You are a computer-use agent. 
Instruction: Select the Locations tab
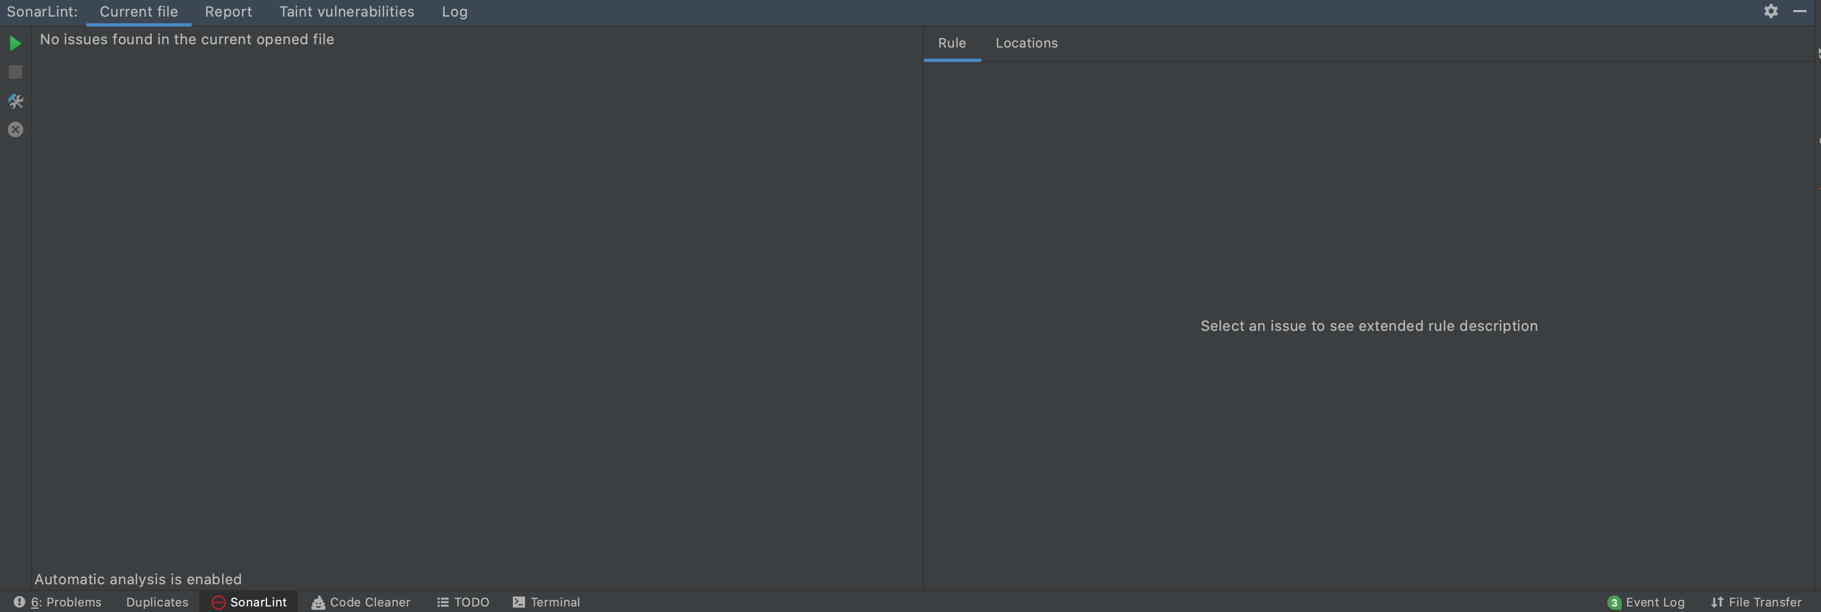(x=1026, y=43)
